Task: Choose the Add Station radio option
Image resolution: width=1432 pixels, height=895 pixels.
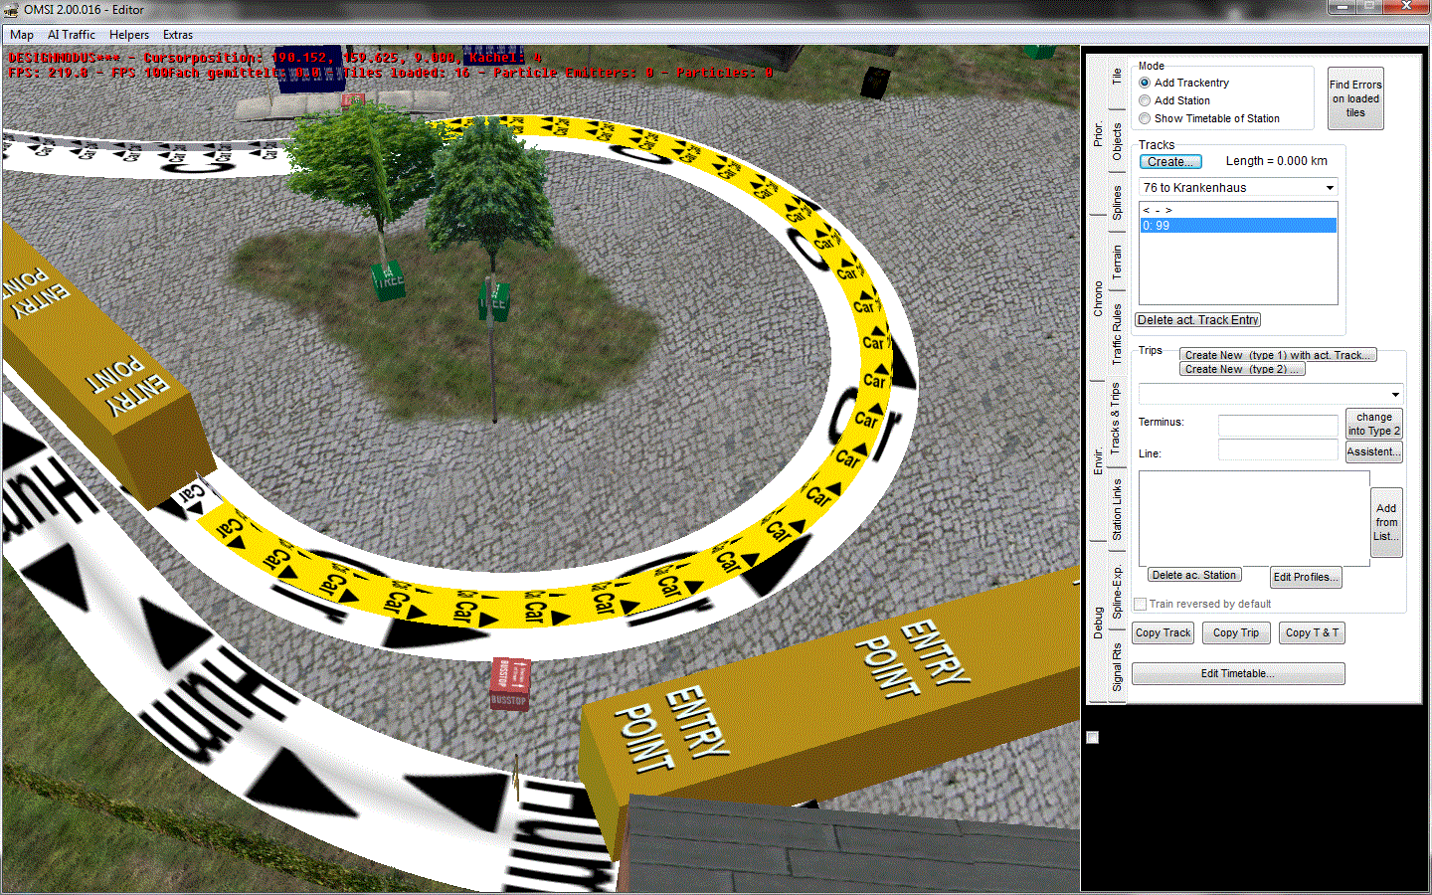Action: click(1145, 100)
